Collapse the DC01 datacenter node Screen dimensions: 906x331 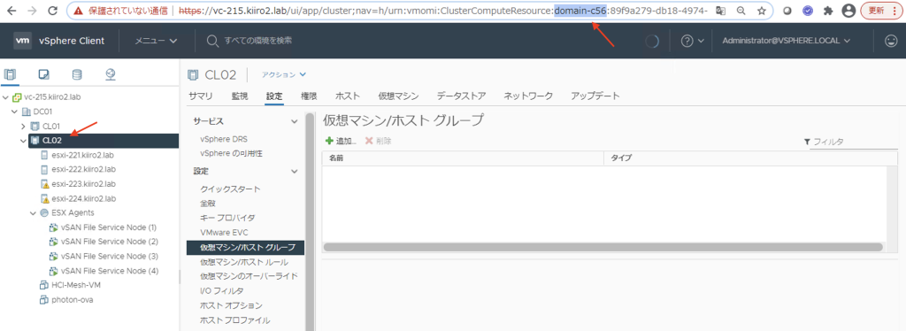click(14, 112)
